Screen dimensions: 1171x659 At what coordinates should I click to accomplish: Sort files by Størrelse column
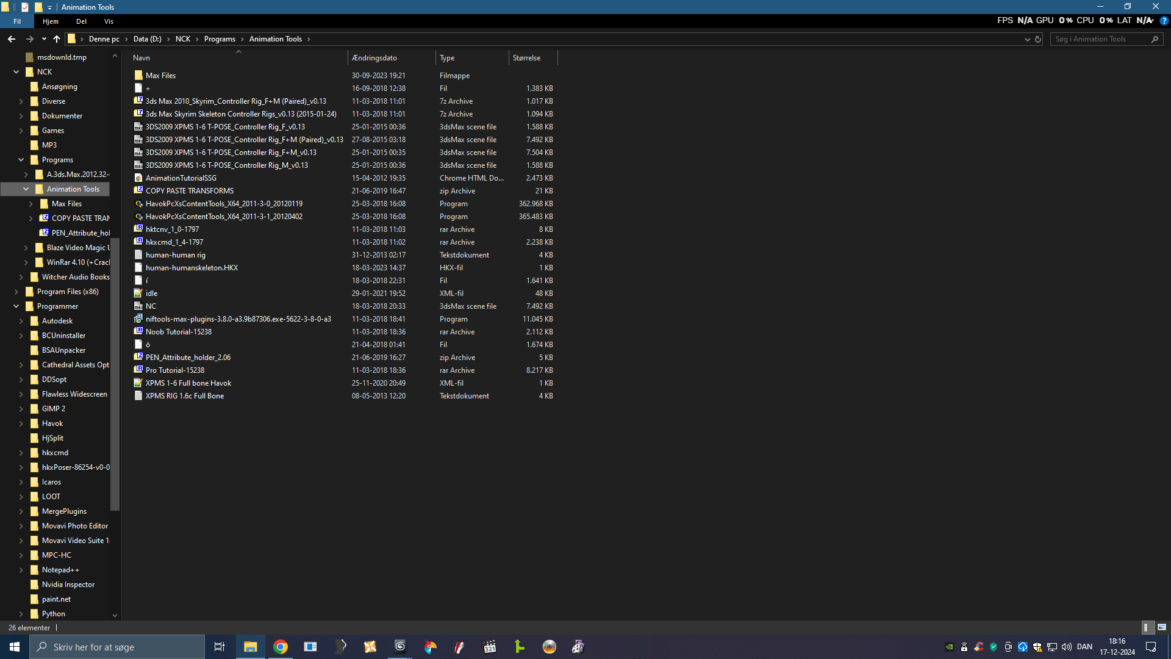point(533,58)
